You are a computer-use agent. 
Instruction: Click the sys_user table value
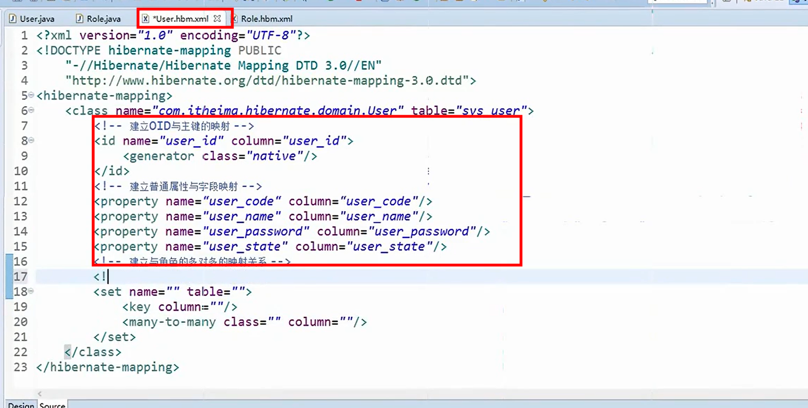[491, 111]
